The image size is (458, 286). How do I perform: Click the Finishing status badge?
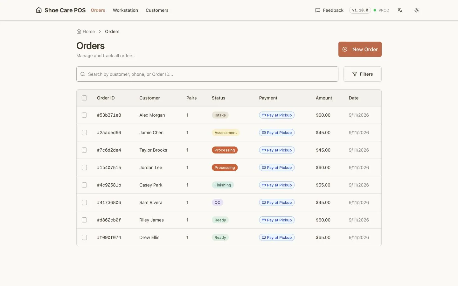pos(223,185)
